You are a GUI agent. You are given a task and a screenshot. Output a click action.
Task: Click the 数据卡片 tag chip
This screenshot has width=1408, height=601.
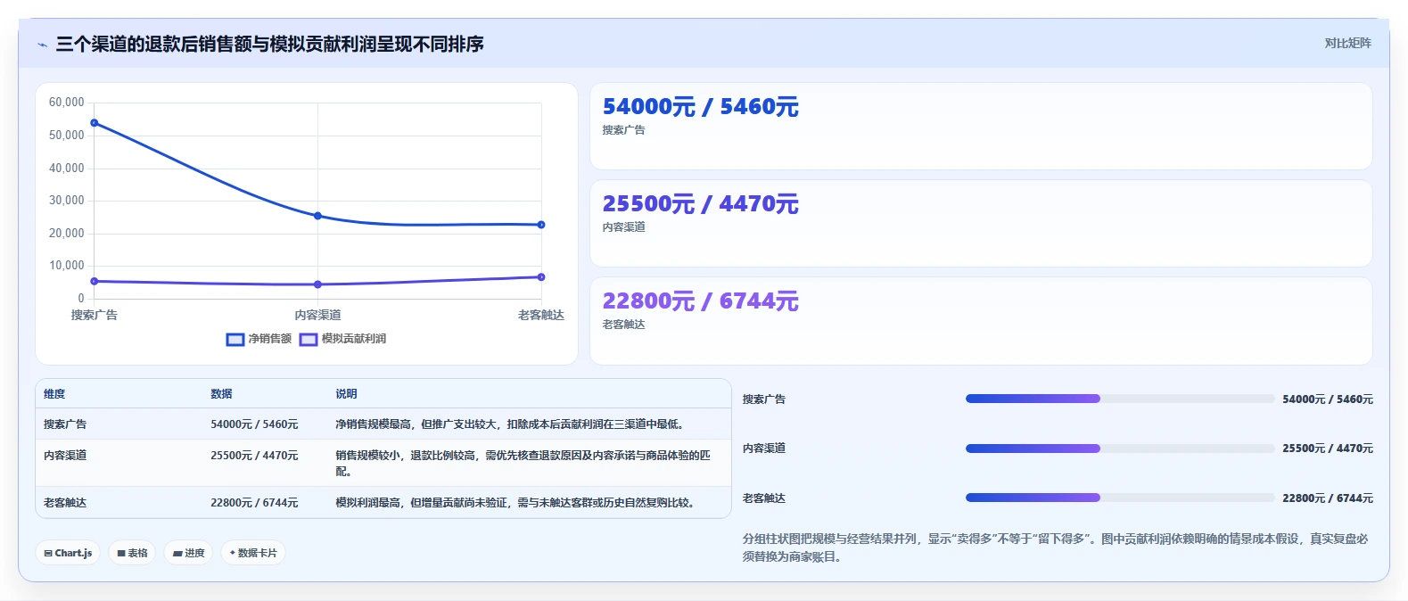tap(253, 553)
